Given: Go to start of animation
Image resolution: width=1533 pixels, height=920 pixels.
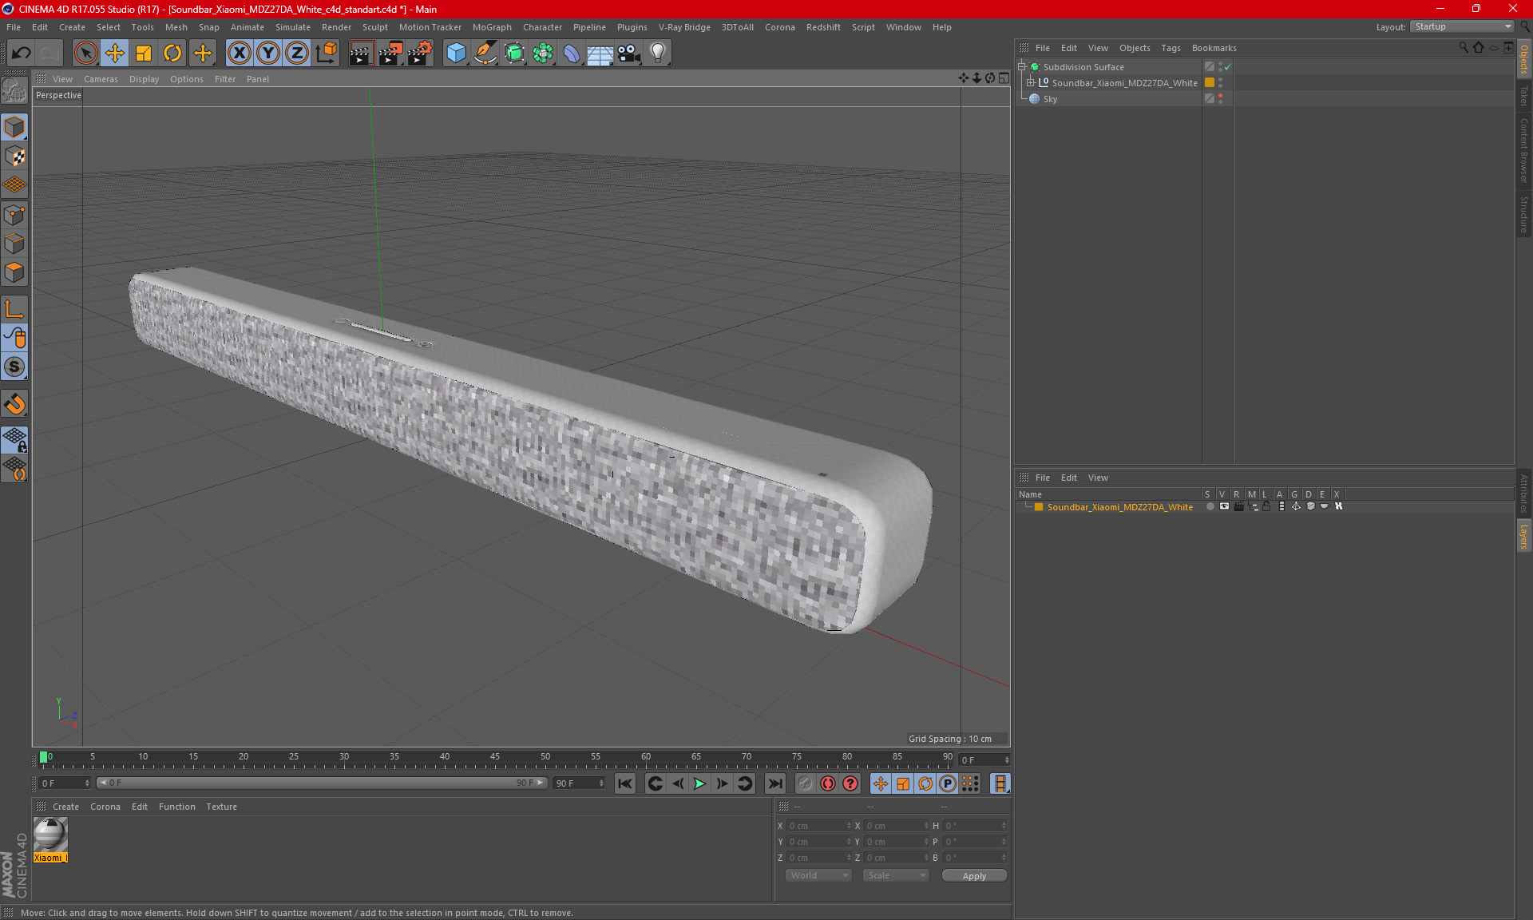Looking at the screenshot, I should [625, 783].
